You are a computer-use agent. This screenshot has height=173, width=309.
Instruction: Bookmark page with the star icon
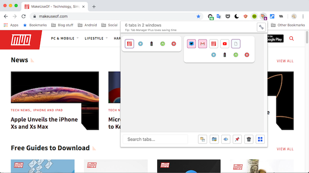(x=198, y=16)
